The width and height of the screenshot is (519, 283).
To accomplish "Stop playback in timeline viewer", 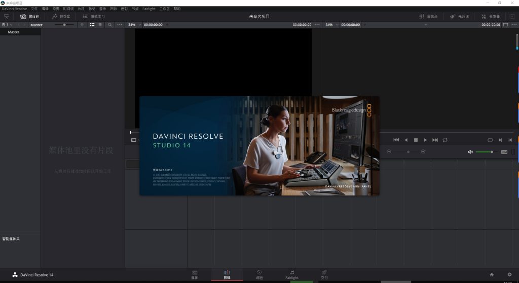I will pyautogui.click(x=416, y=140).
